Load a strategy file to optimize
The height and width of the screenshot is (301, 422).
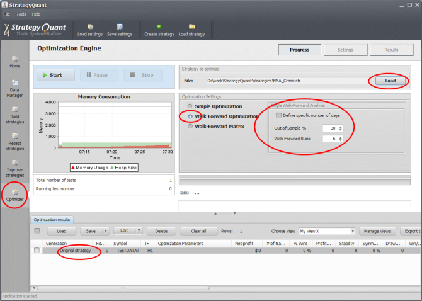coord(390,81)
